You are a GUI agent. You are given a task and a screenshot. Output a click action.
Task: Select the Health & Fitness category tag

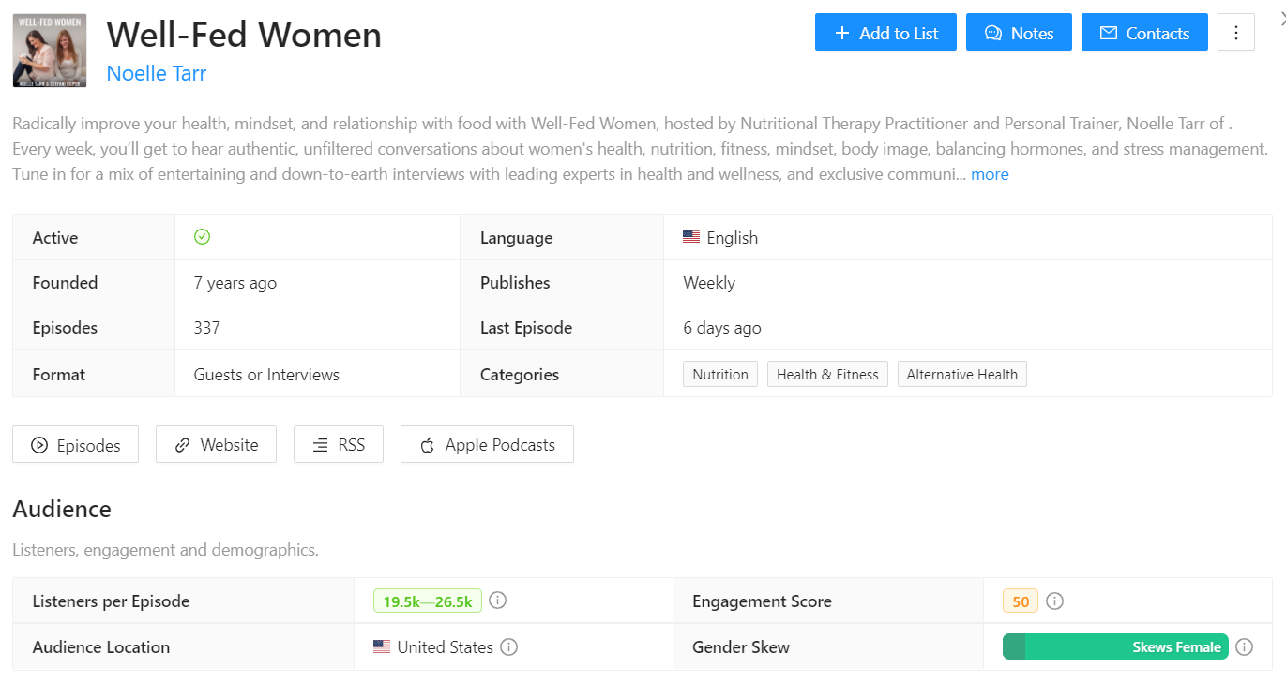(827, 374)
